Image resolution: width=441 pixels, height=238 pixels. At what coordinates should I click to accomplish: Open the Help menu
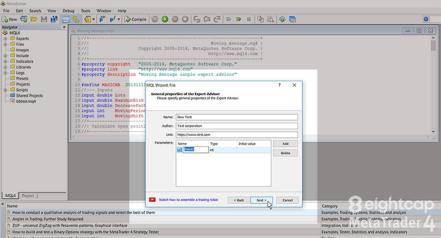[x=122, y=11]
